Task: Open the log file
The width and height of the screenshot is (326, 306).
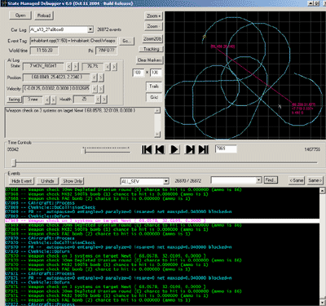Action: coord(20,16)
